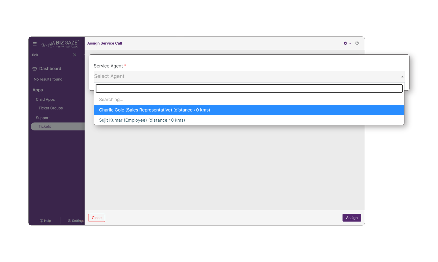Select the Tickets sidebar item
Image resolution: width=438 pixels, height=262 pixels.
(45, 126)
